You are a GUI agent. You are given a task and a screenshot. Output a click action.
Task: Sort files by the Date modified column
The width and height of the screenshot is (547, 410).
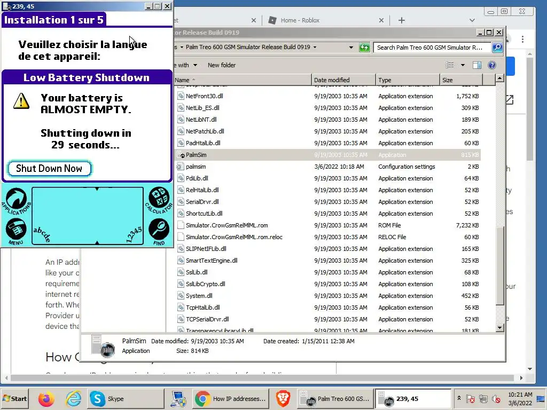pos(343,80)
